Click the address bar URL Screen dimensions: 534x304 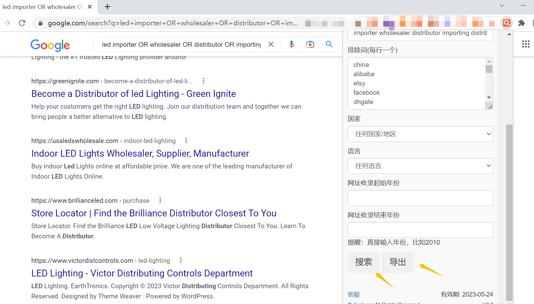(173, 23)
